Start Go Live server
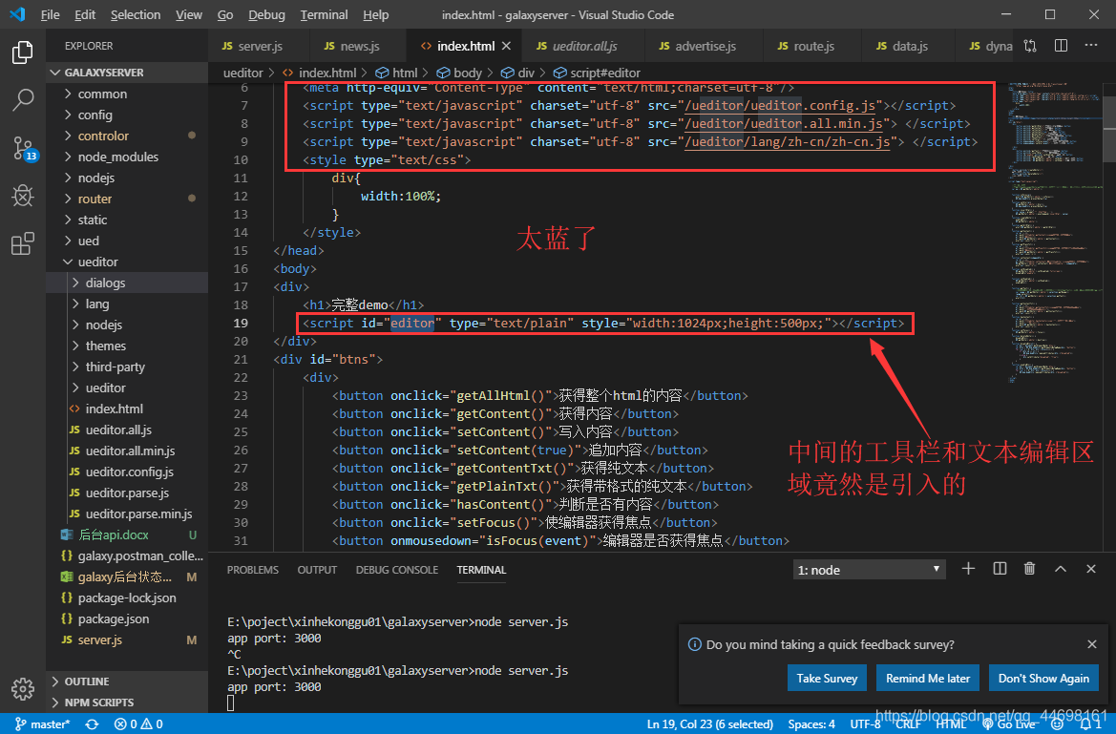The height and width of the screenshot is (734, 1116). [x=1008, y=724]
